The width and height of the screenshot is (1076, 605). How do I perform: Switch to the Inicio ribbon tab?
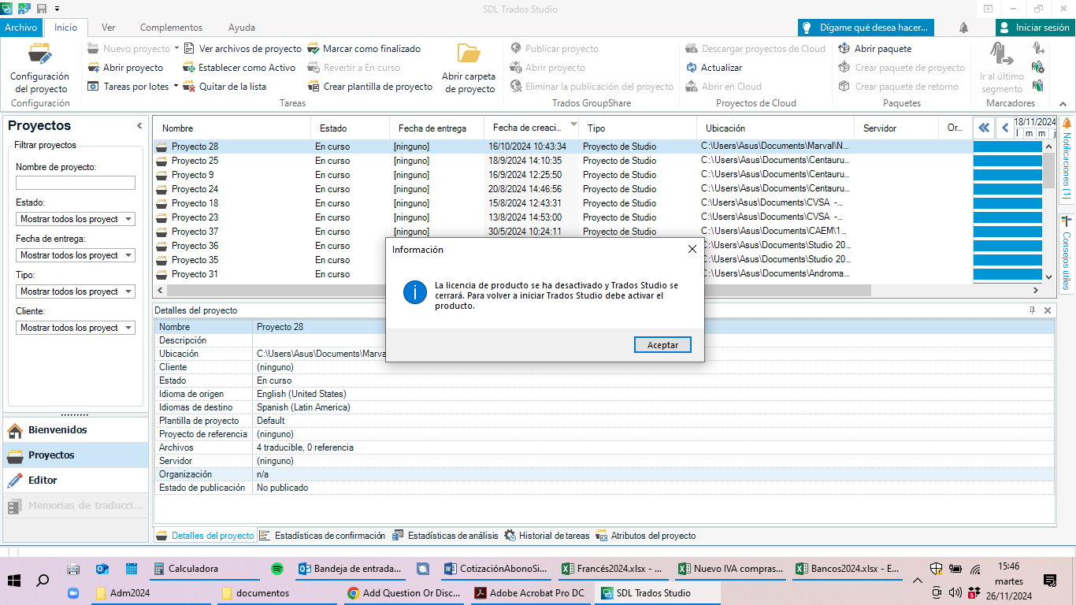click(65, 28)
